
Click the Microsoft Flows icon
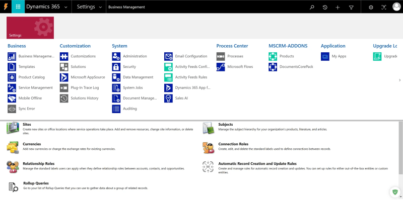pos(221,67)
